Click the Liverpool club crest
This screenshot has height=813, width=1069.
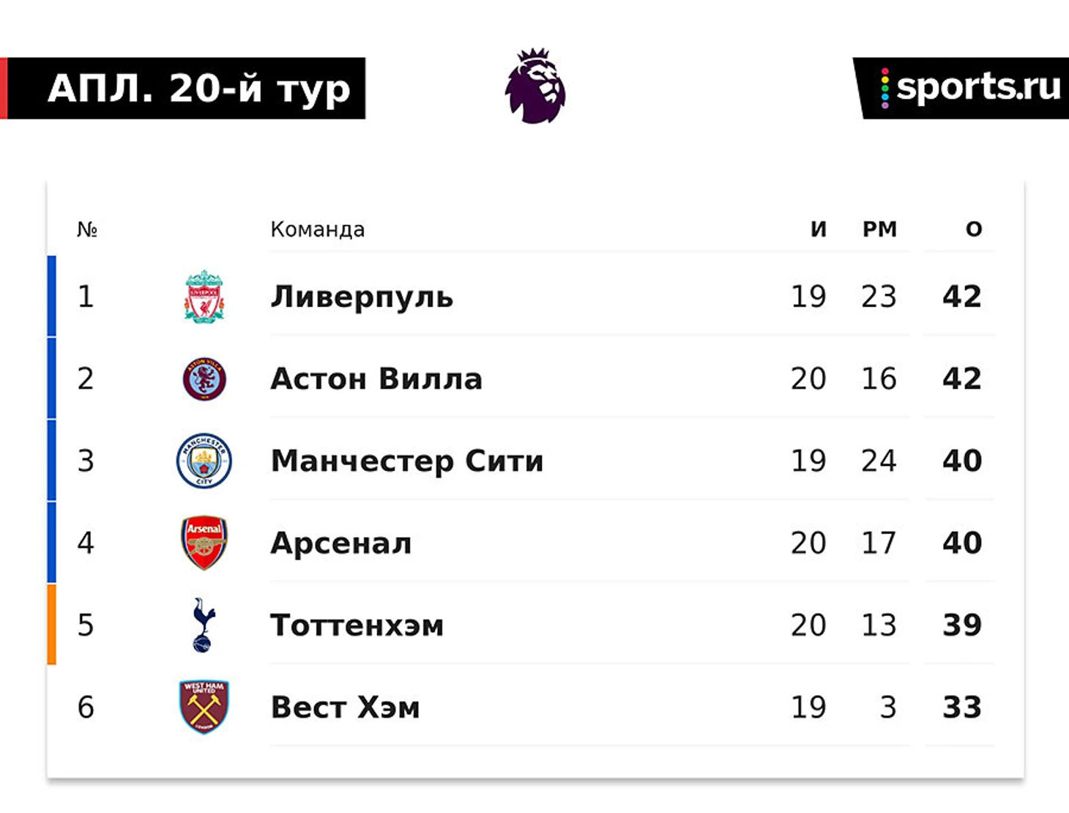click(x=204, y=297)
